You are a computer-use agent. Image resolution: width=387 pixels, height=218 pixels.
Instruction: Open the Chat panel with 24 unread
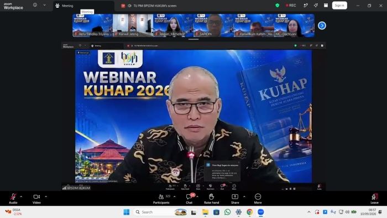coord(189,199)
